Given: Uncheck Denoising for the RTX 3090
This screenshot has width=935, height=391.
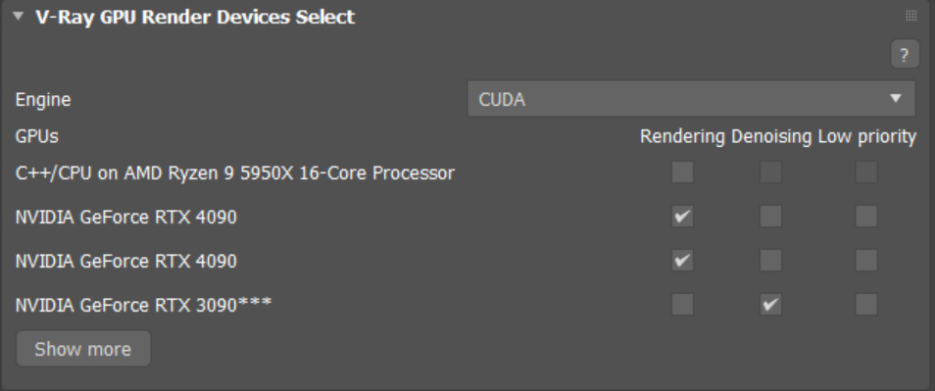Looking at the screenshot, I should tap(770, 305).
